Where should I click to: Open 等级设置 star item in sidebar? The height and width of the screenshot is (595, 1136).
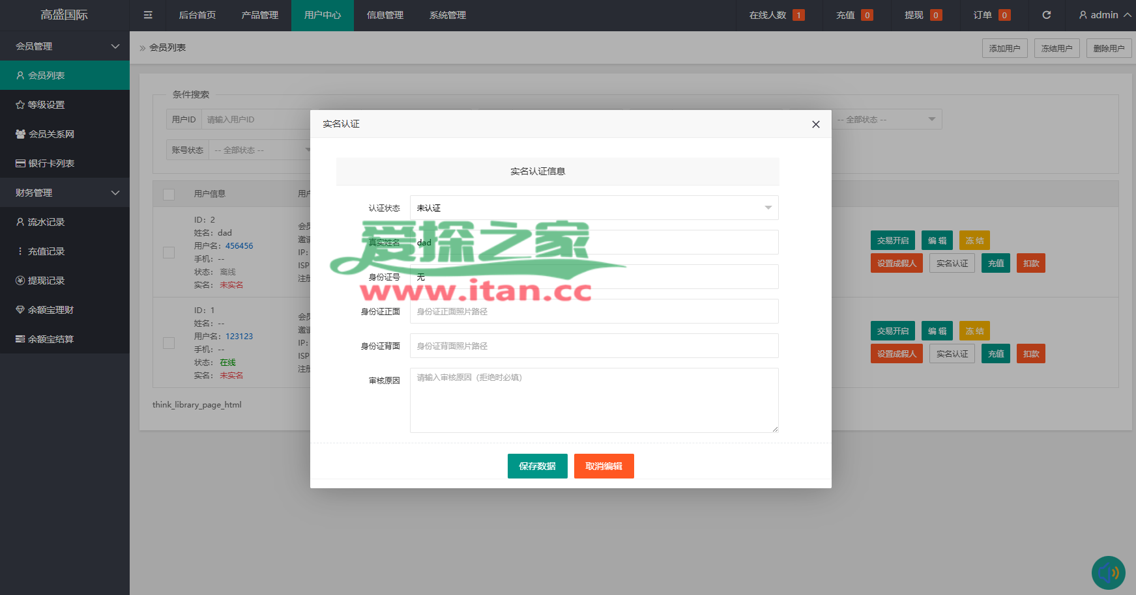(x=46, y=105)
